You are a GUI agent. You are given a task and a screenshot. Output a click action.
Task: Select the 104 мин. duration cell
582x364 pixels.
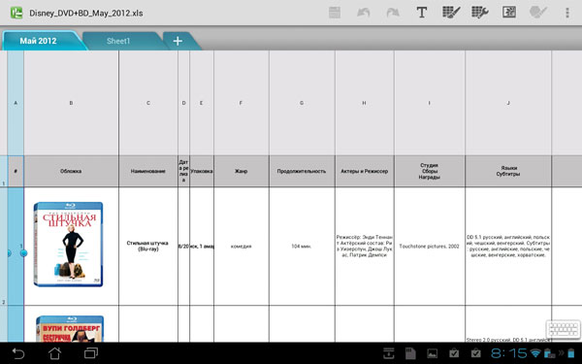[x=302, y=247]
